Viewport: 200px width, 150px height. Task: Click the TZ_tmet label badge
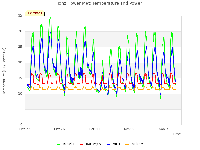click(x=35, y=13)
